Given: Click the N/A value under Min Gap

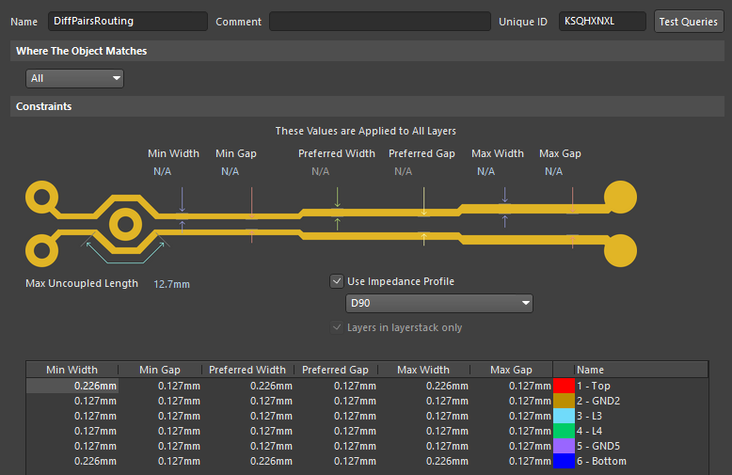Looking at the screenshot, I should click(230, 171).
